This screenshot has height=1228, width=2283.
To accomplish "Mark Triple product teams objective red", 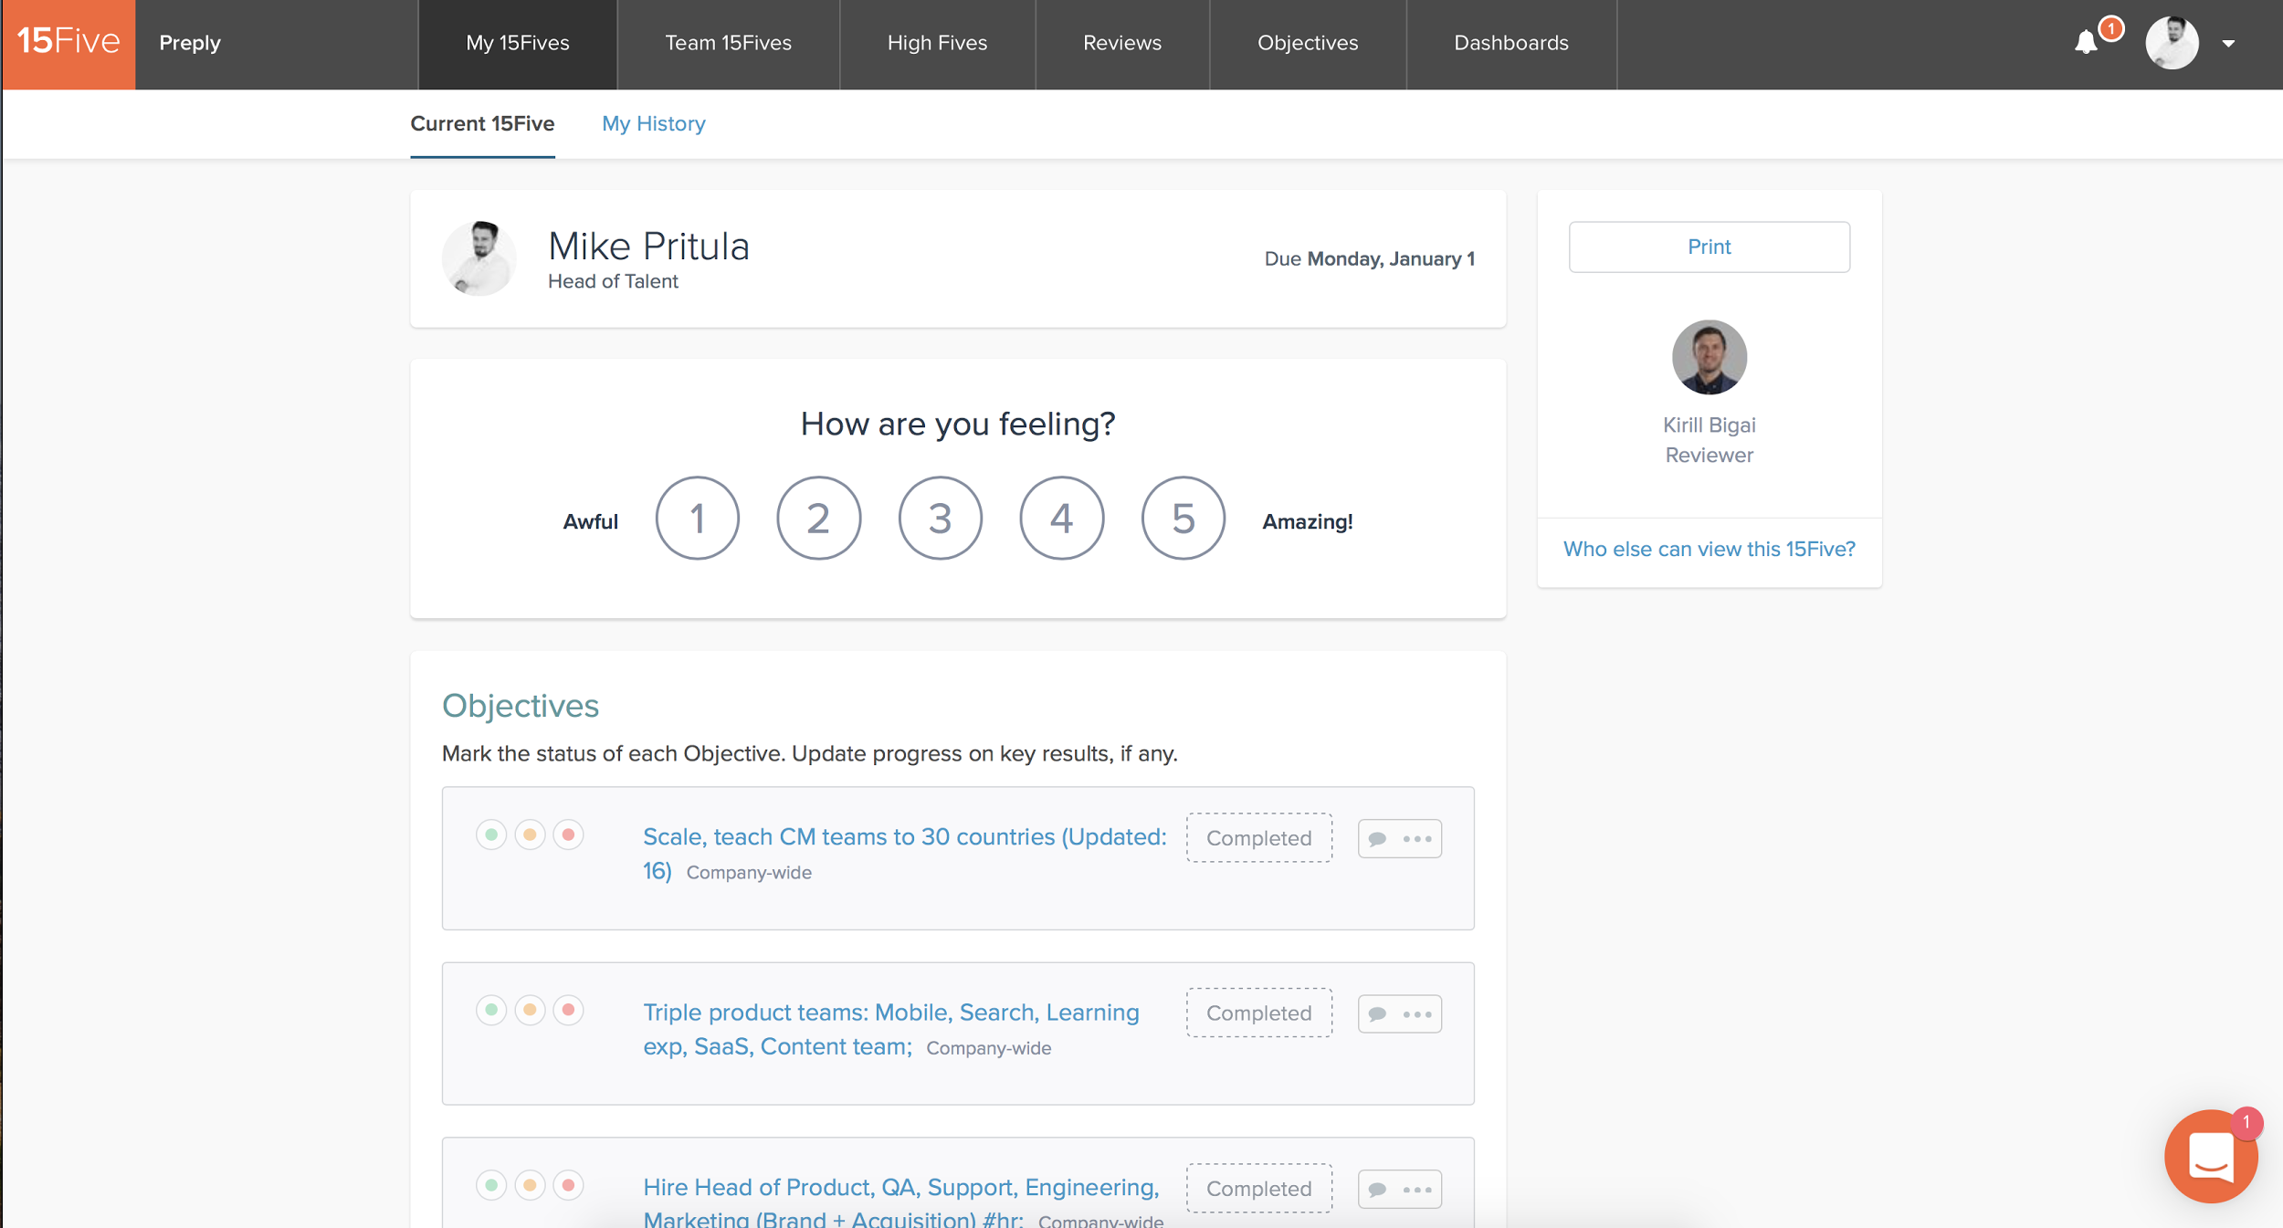I will pos(568,1010).
